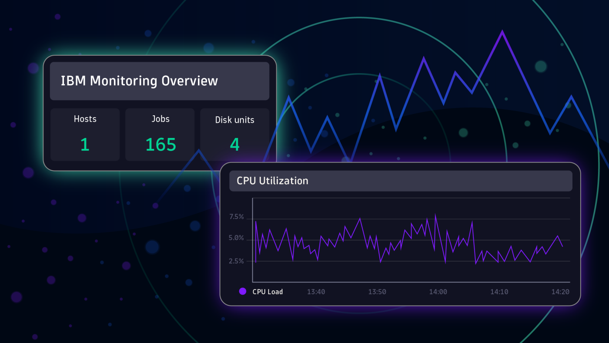Expand the IBM Monitoring Overview panel
Image resolution: width=609 pixels, height=343 pixels.
[160, 81]
